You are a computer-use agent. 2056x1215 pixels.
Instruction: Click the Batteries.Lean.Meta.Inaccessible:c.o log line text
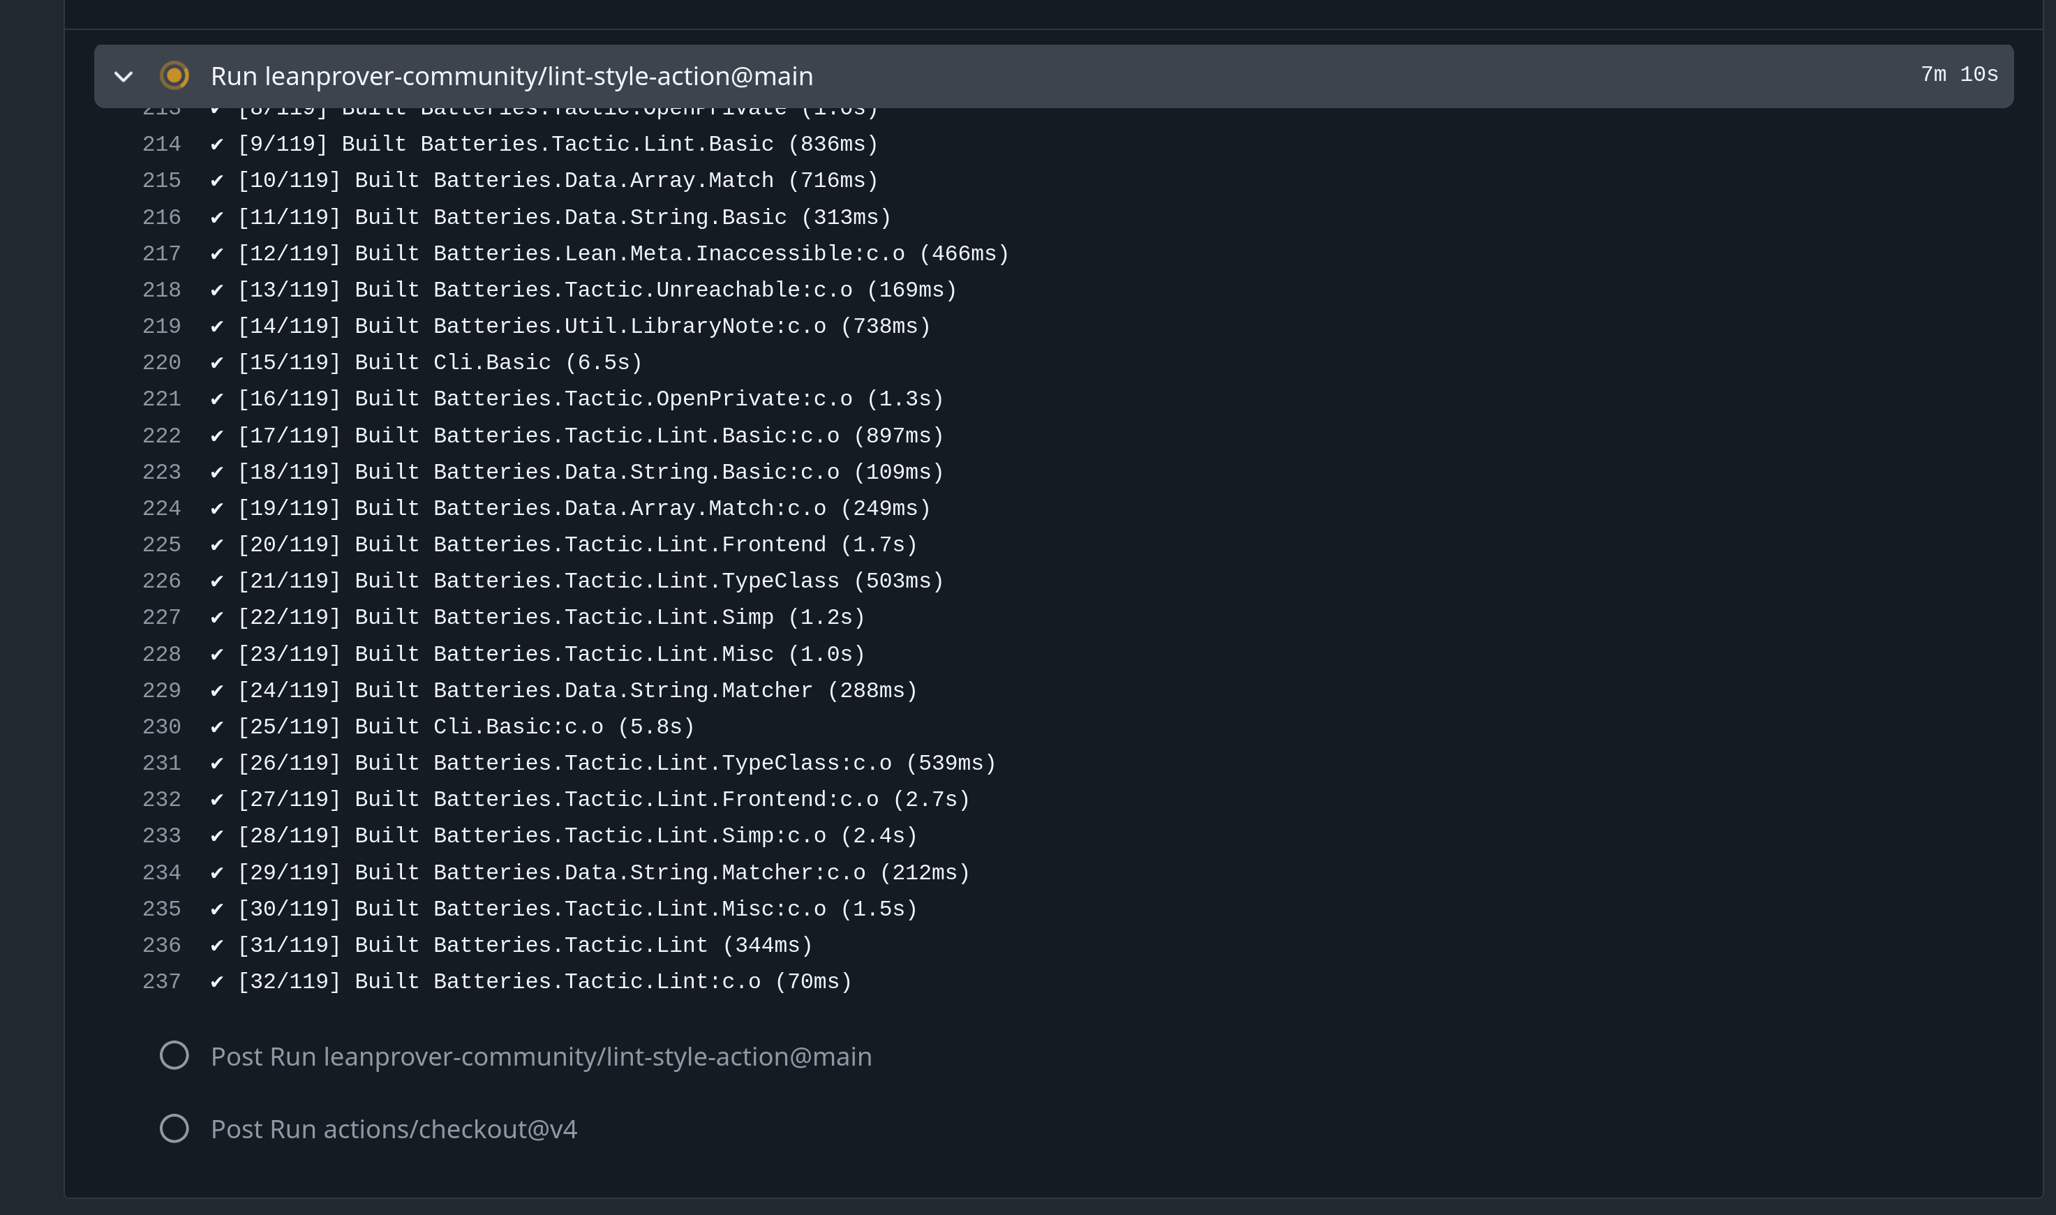(623, 254)
